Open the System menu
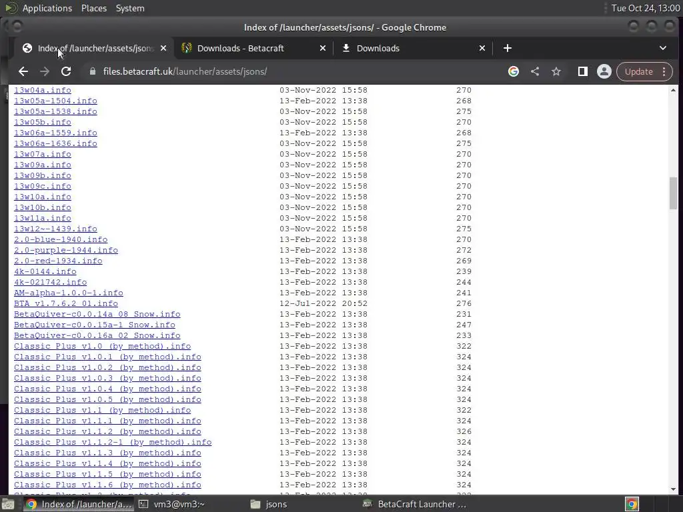683x512 pixels. pos(130,8)
